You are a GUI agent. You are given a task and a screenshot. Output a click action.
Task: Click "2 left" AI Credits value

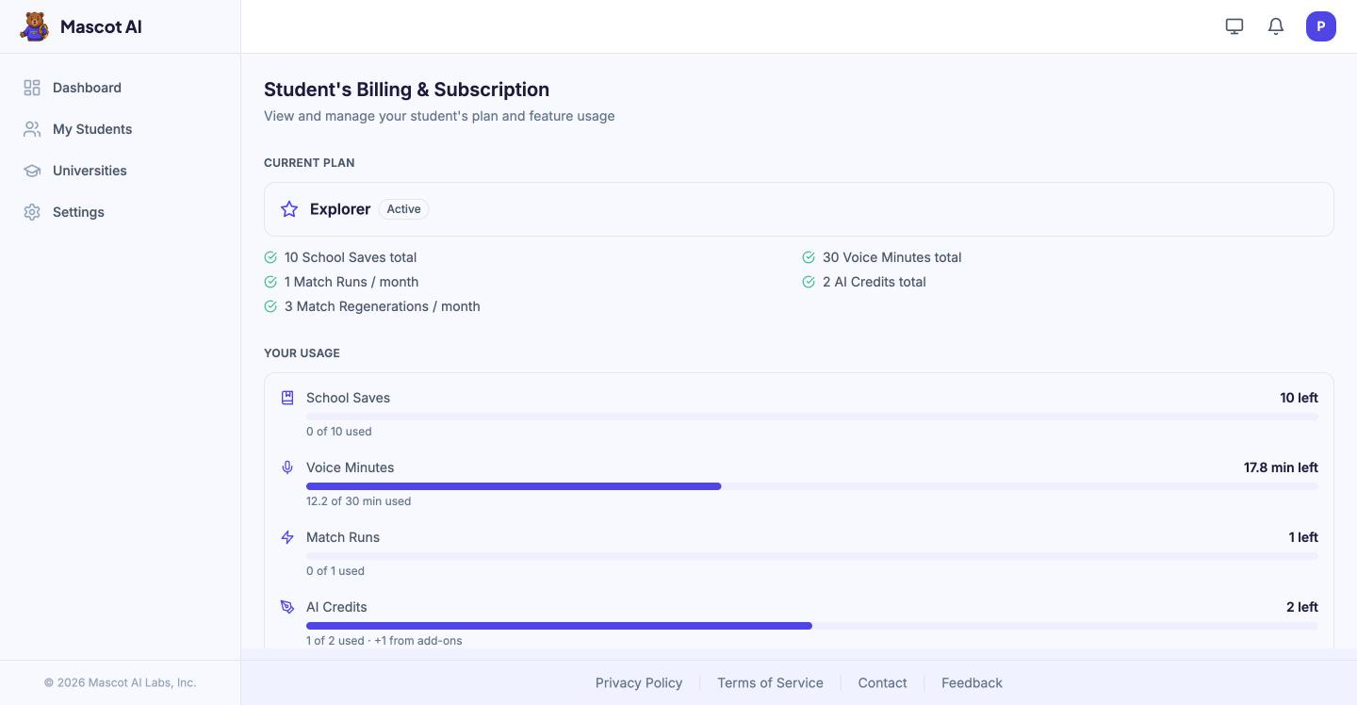(1302, 607)
